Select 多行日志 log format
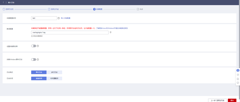 (x=54, y=72)
